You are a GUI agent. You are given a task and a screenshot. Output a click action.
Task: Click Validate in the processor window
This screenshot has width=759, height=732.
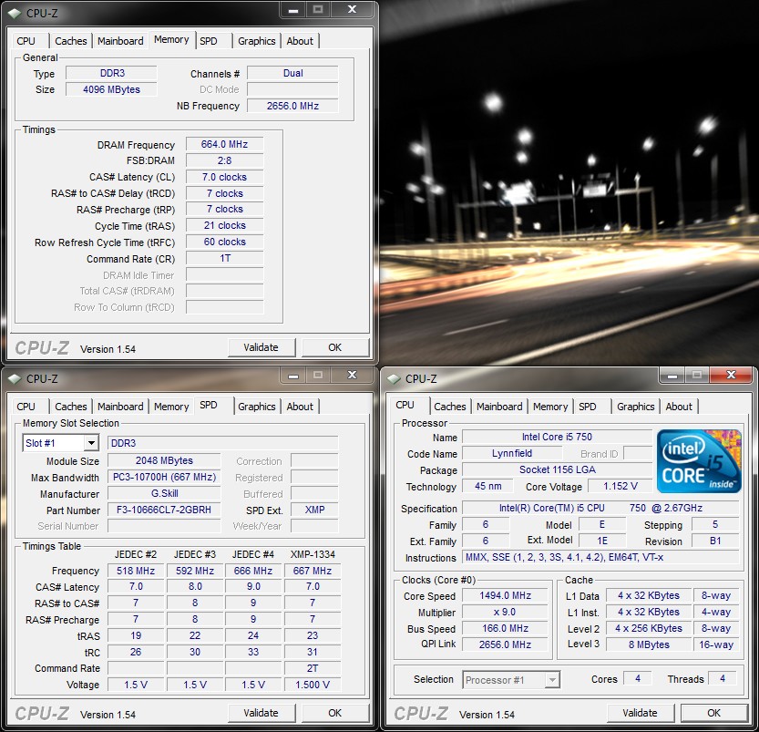point(640,713)
